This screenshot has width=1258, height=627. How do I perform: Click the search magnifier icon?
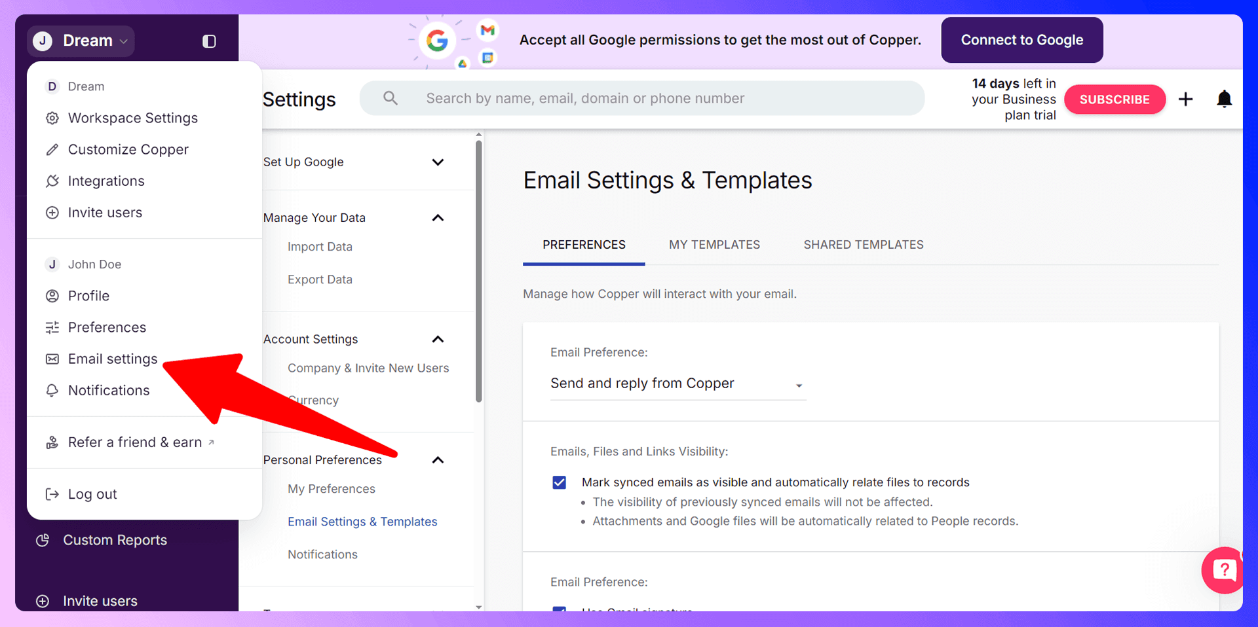(391, 98)
